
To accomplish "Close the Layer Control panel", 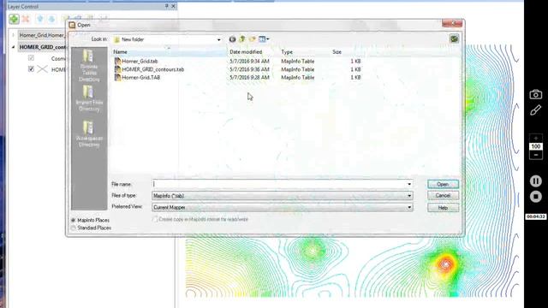I will [173, 6].
